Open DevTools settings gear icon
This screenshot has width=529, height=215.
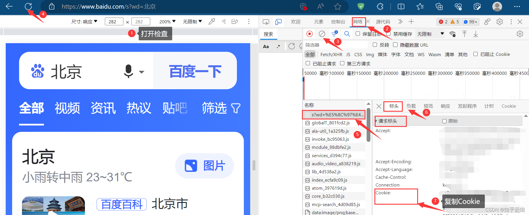click(500, 22)
